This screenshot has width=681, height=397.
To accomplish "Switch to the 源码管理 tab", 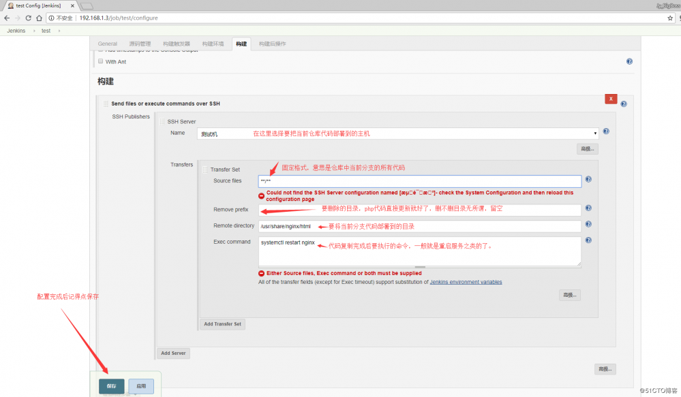I will pos(140,43).
